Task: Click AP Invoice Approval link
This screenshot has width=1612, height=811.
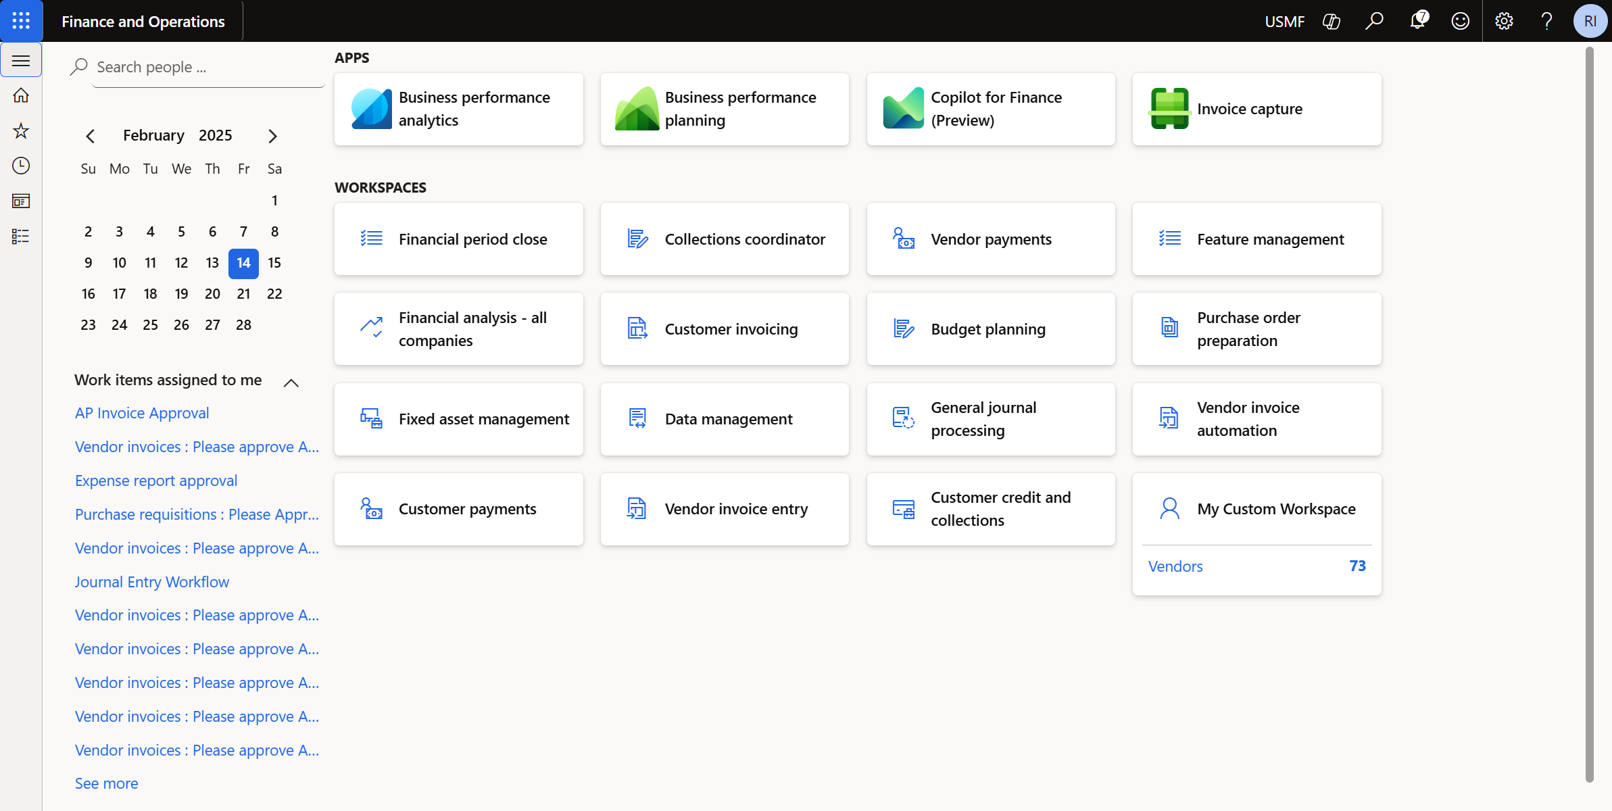Action: (142, 413)
